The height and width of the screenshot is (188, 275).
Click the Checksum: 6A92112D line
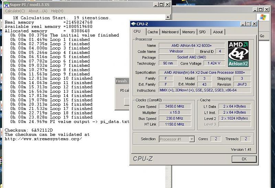click(x=29, y=130)
